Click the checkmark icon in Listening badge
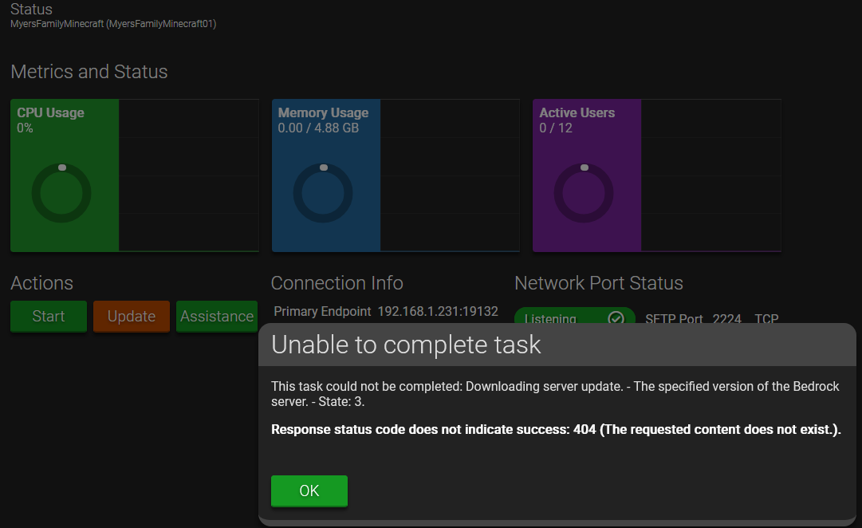The height and width of the screenshot is (528, 862). (x=616, y=318)
